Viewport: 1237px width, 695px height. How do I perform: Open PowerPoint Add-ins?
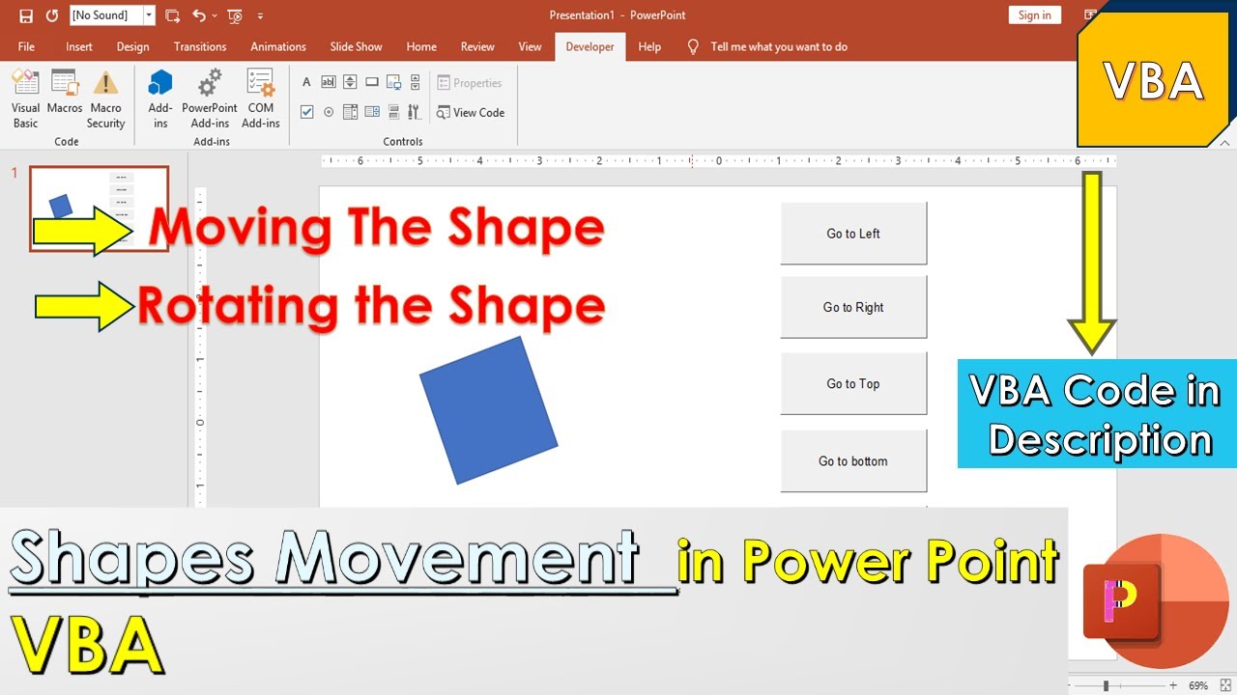coord(209,99)
